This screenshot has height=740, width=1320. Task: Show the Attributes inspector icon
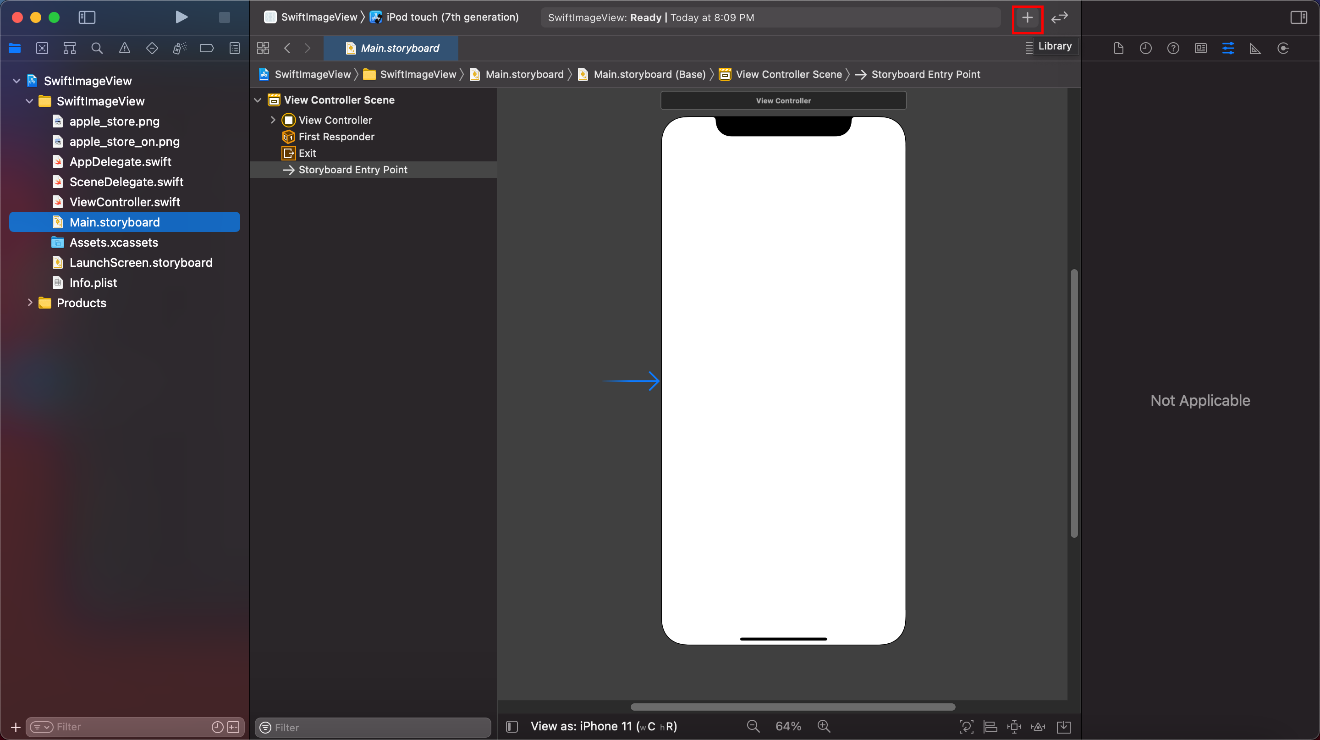pyautogui.click(x=1228, y=48)
